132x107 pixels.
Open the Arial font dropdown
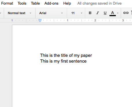(x=51, y=13)
